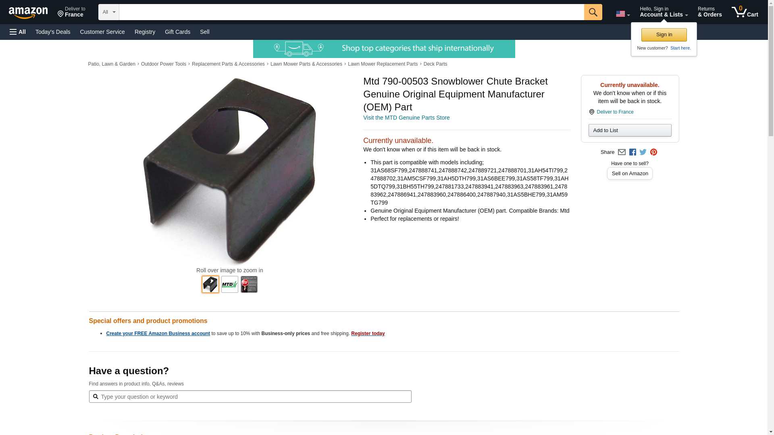Image resolution: width=774 pixels, height=435 pixels.
Task: Share product on Twitter
Action: (643, 152)
